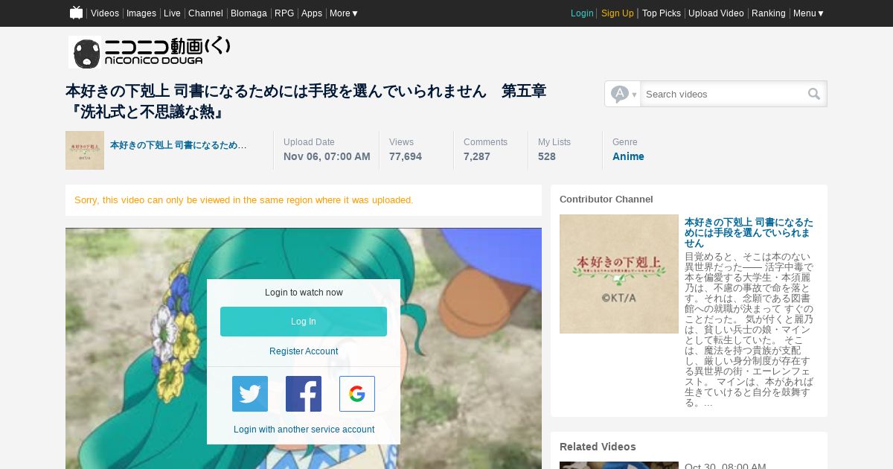Click Login with another service account
The height and width of the screenshot is (469, 893).
coord(304,430)
